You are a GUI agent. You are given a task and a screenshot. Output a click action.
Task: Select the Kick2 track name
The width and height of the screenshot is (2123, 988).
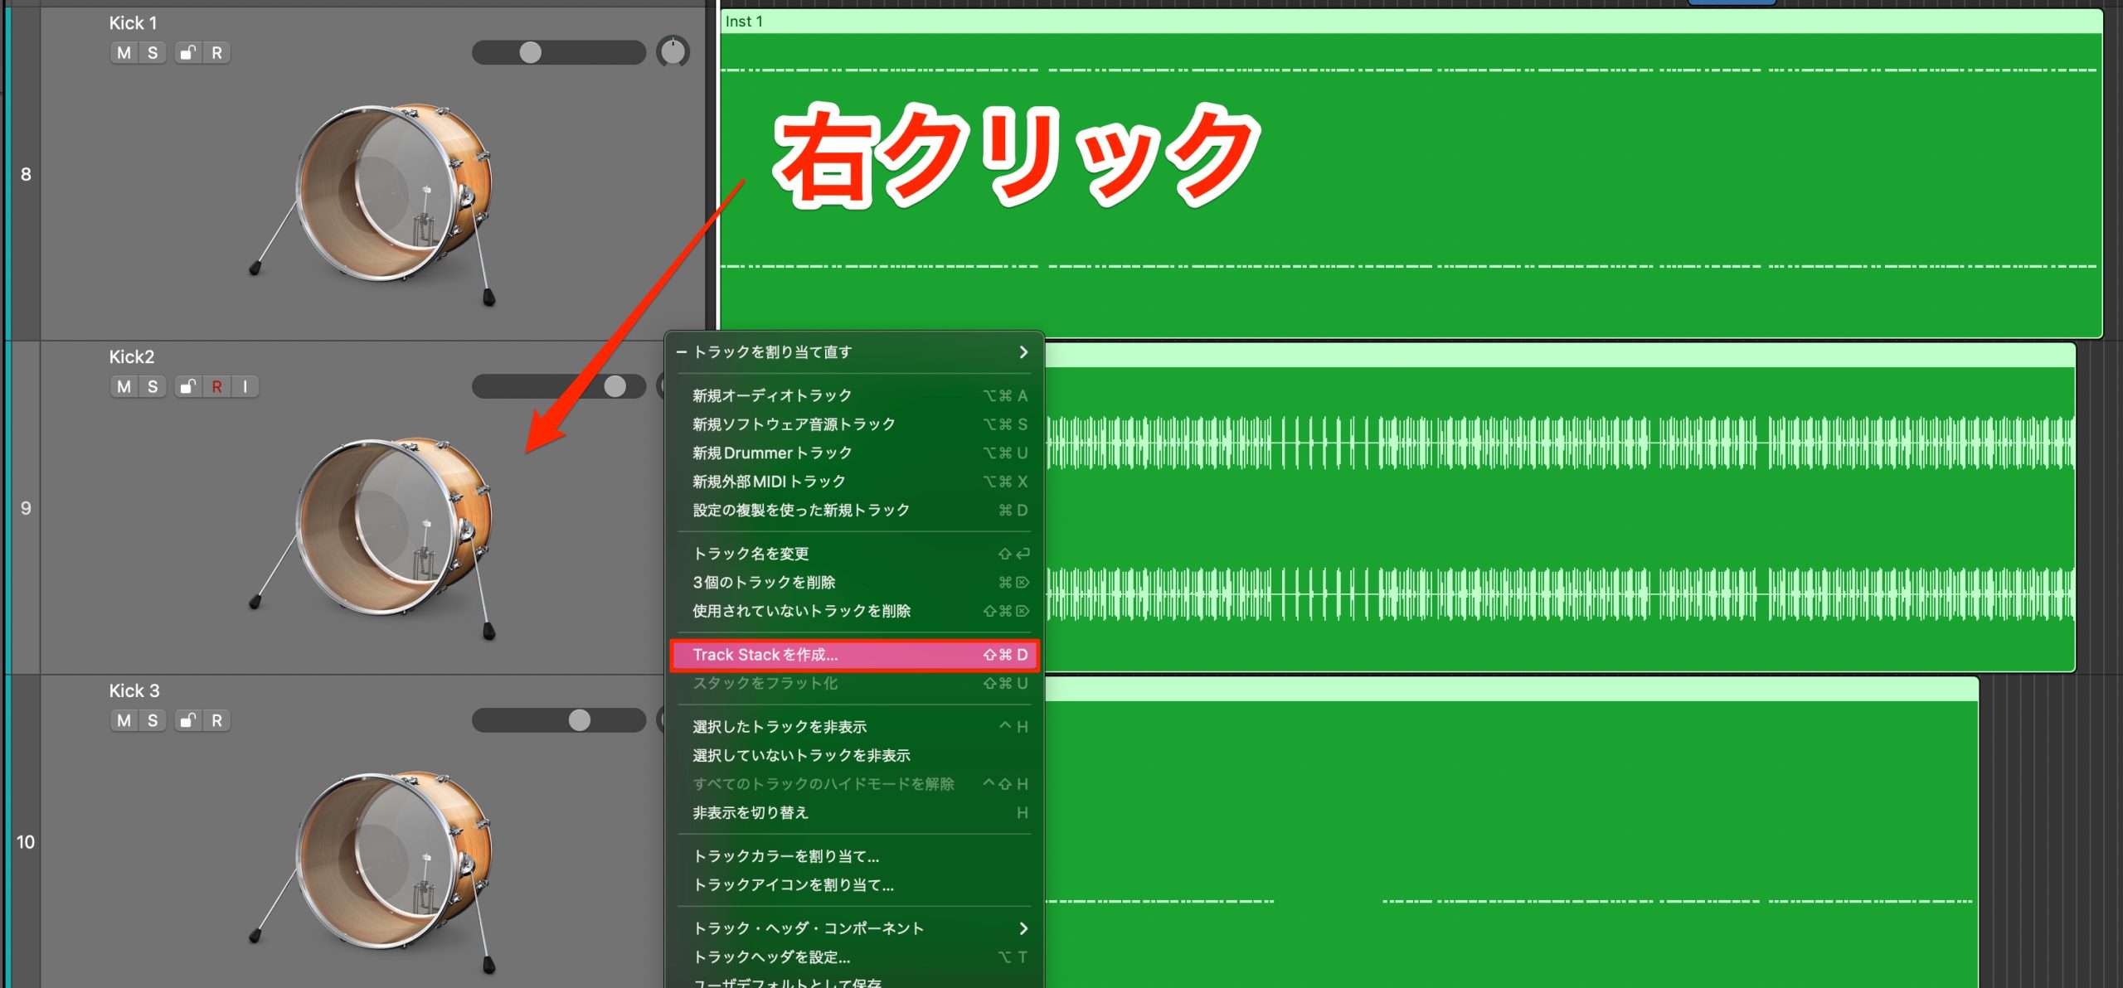(x=131, y=357)
